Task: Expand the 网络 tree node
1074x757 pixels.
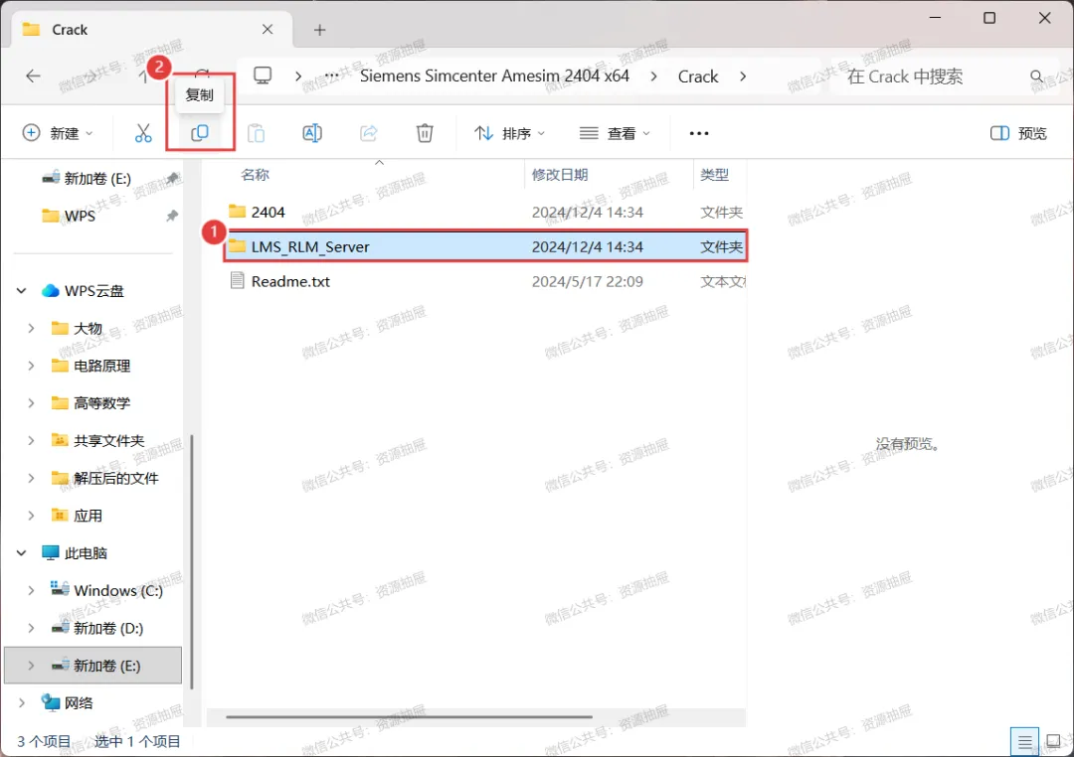Action: coord(21,703)
